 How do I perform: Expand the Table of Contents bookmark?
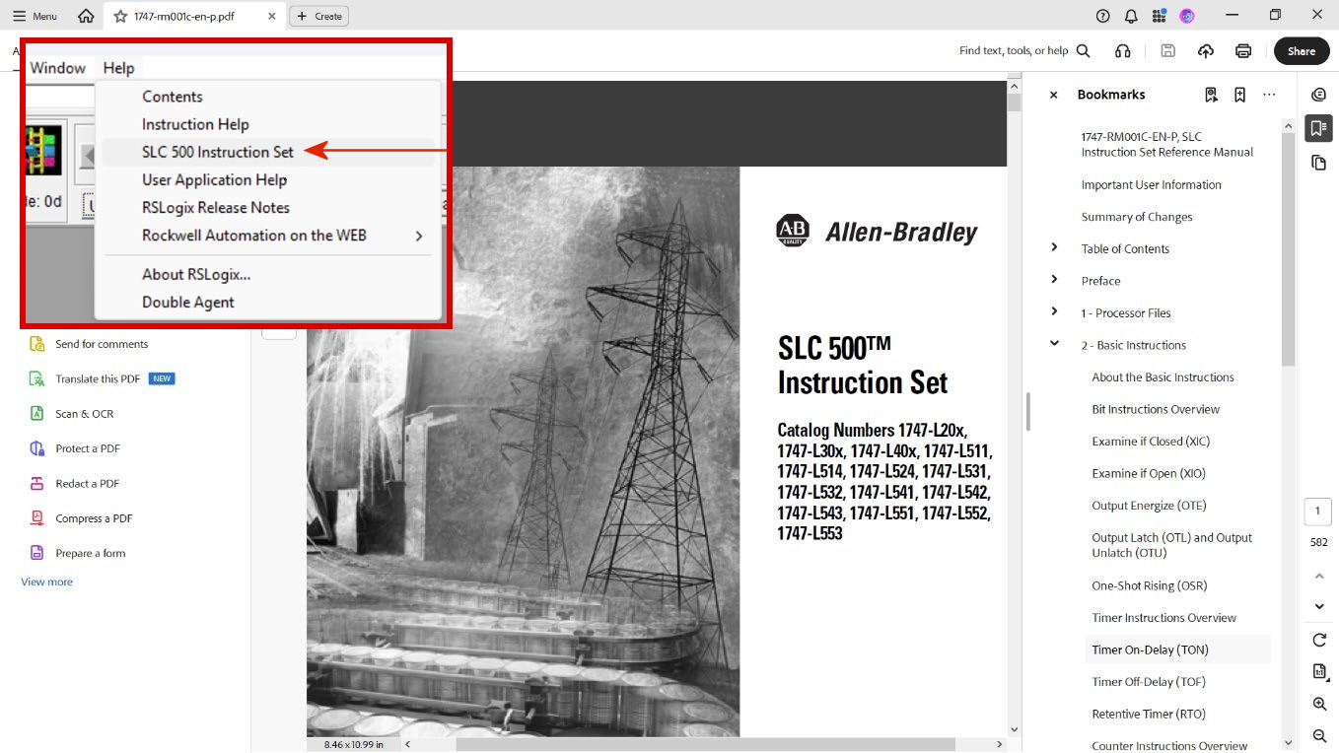[1054, 247]
